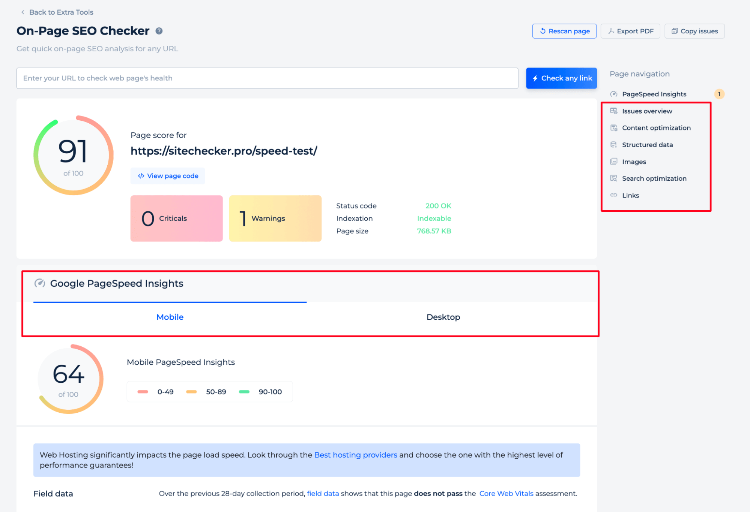Click the Page navigation heading
The image size is (750, 512).
pyautogui.click(x=640, y=74)
